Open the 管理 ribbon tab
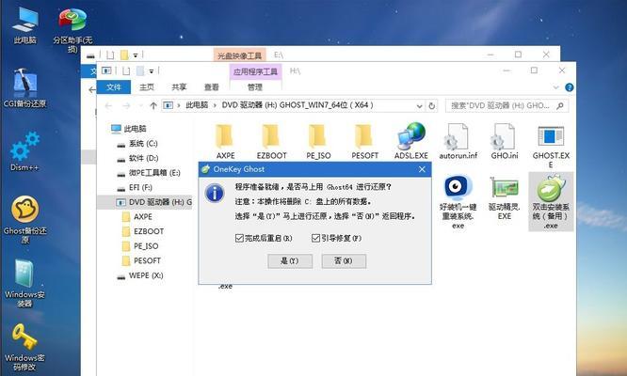The width and height of the screenshot is (627, 376). [x=255, y=87]
